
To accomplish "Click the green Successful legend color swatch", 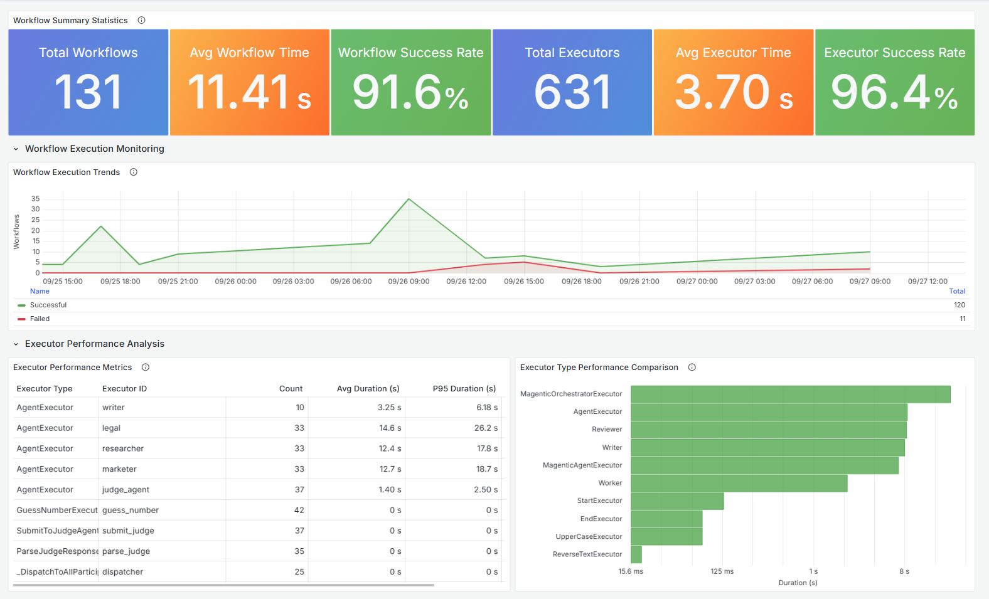I will 21,305.
